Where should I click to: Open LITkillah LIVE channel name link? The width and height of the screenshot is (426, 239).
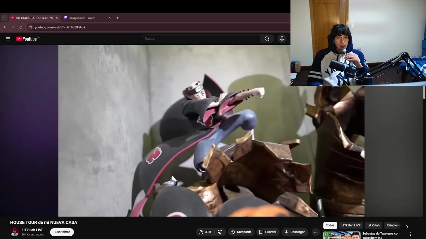click(32, 230)
